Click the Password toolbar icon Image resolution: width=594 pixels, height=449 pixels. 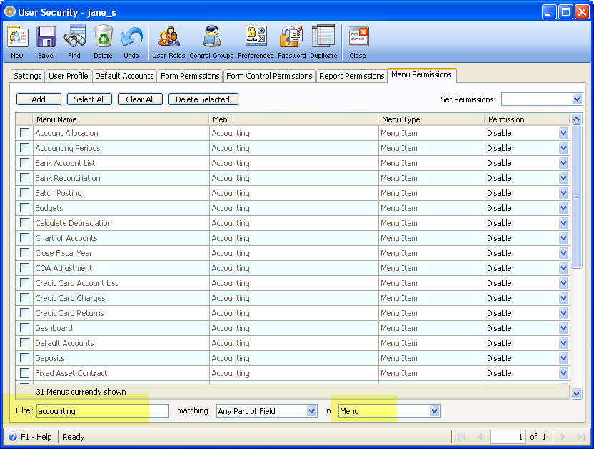pos(291,41)
